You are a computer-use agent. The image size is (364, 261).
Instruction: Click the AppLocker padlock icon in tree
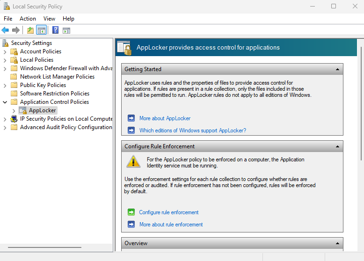click(x=23, y=110)
